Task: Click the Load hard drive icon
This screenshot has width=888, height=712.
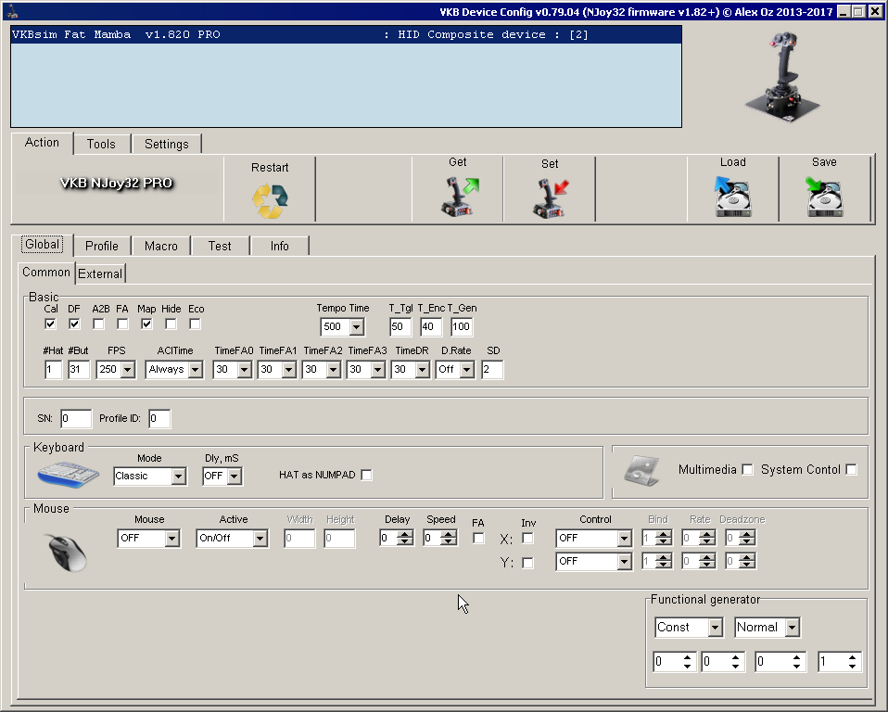Action: click(x=733, y=196)
